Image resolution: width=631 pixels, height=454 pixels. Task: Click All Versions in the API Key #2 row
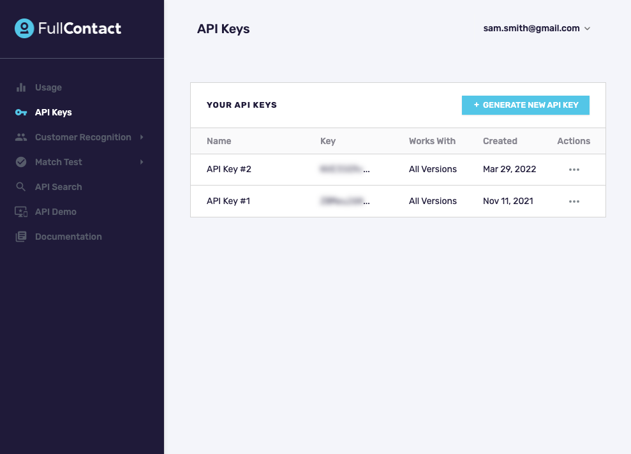(433, 170)
